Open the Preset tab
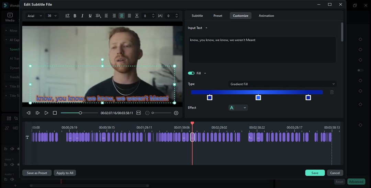371x188 pixels. tap(217, 16)
